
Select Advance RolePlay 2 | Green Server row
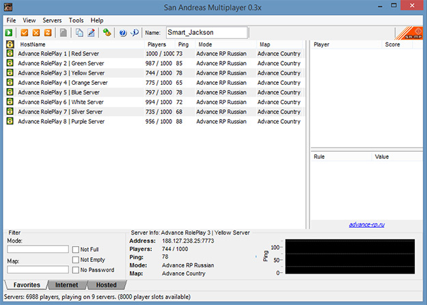tap(154, 63)
